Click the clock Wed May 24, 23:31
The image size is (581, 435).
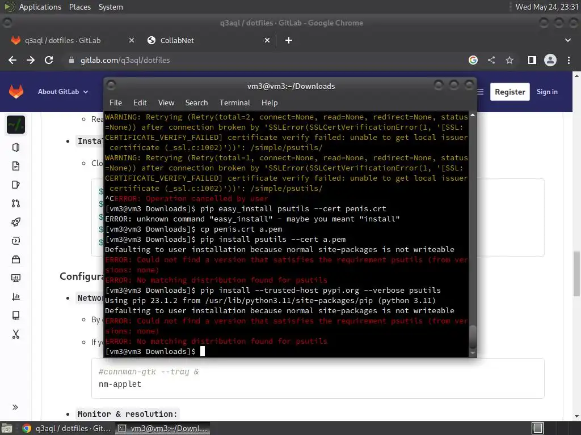click(x=547, y=7)
